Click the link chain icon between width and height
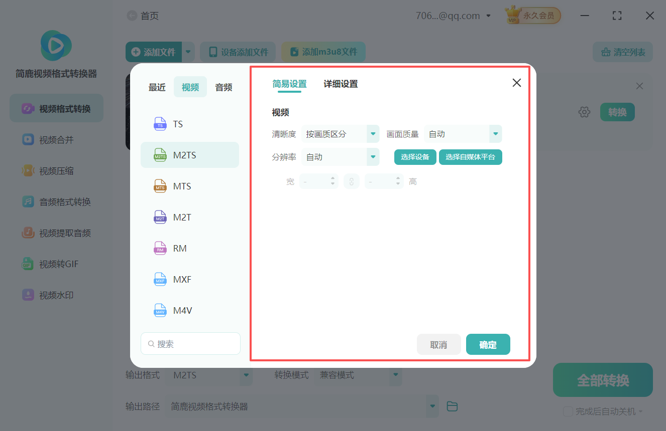666x431 pixels. point(351,181)
